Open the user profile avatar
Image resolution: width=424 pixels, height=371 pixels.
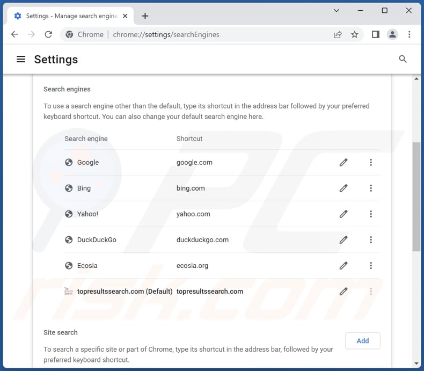click(x=392, y=34)
